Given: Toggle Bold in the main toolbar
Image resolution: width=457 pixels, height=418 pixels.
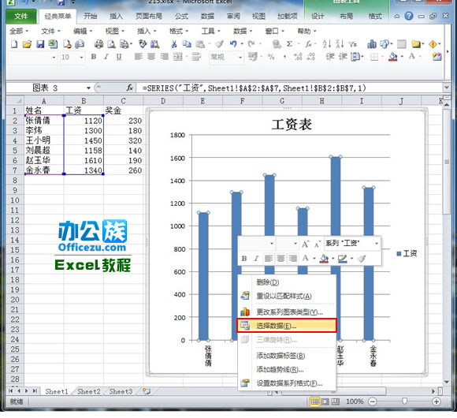Looking at the screenshot, I should [94, 57].
